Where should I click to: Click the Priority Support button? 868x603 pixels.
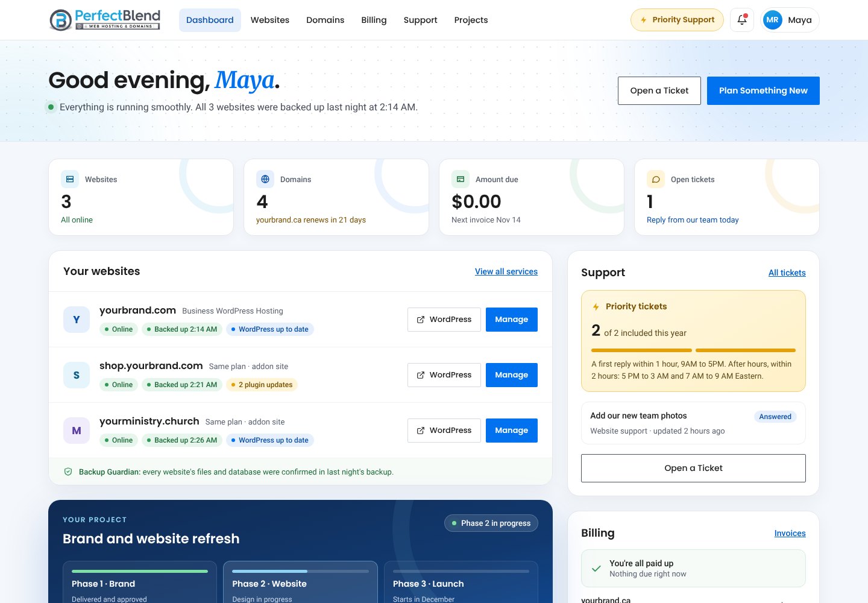[x=677, y=20]
